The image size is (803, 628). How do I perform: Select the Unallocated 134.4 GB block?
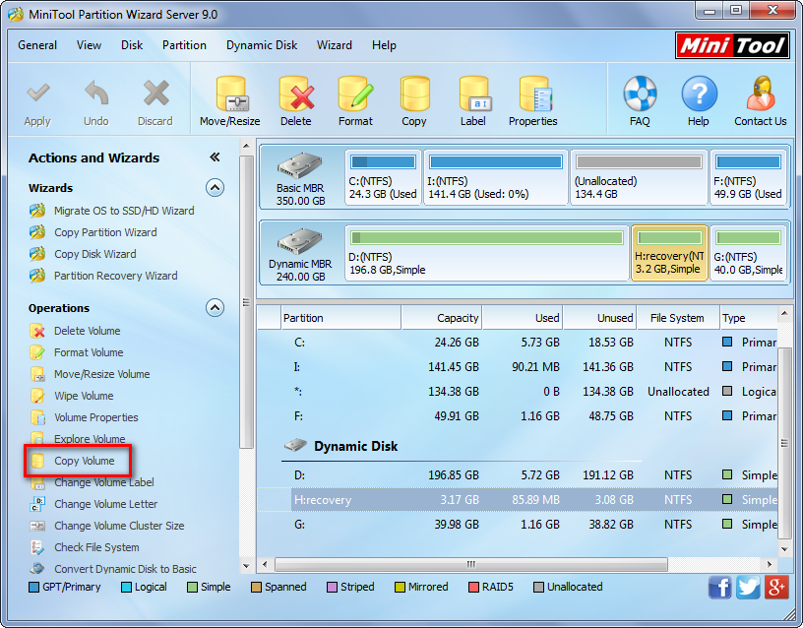click(x=639, y=177)
